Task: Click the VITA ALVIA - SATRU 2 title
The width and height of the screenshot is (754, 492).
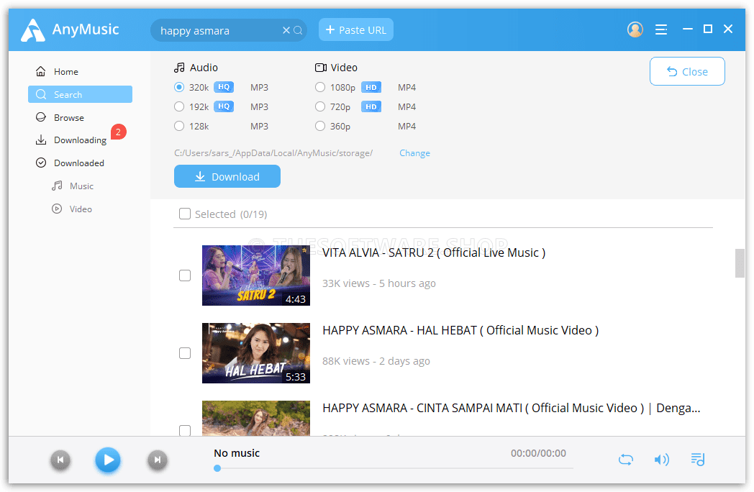Action: [434, 253]
